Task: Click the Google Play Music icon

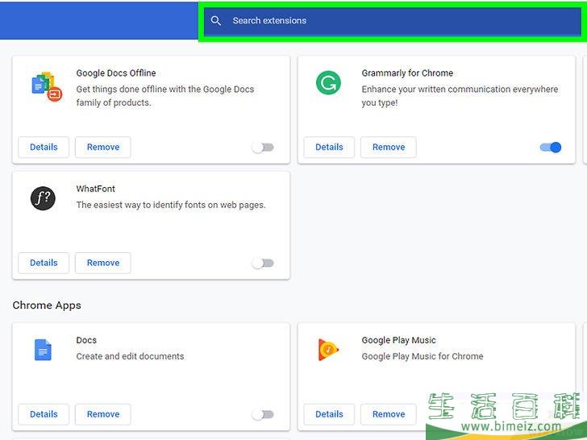Action: (x=328, y=350)
